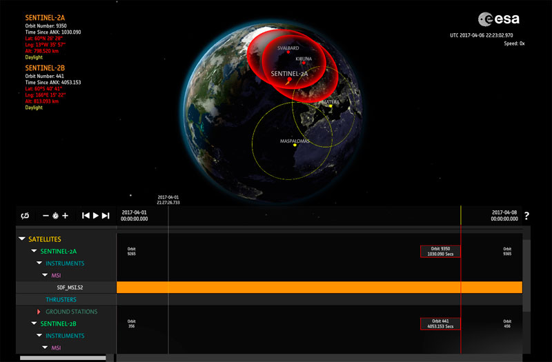This screenshot has height=362, width=552.
Task: Click the Orbit 456 label
Action: (x=507, y=323)
